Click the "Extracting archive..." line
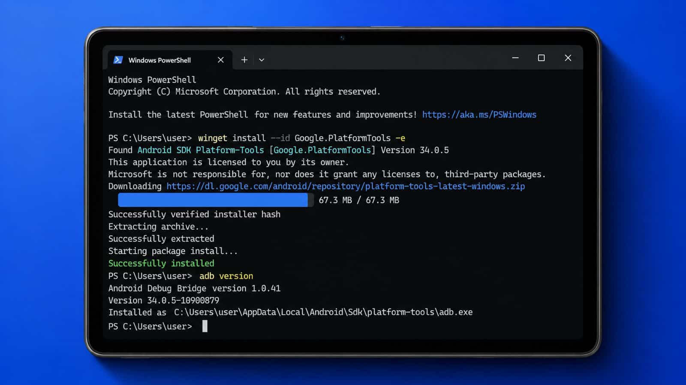 tap(158, 227)
